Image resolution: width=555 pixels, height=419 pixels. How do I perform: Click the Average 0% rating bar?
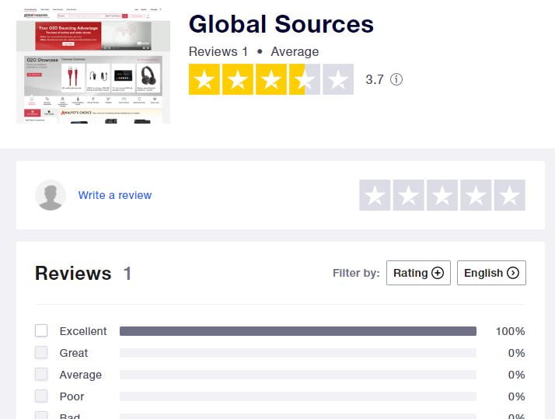pos(298,375)
